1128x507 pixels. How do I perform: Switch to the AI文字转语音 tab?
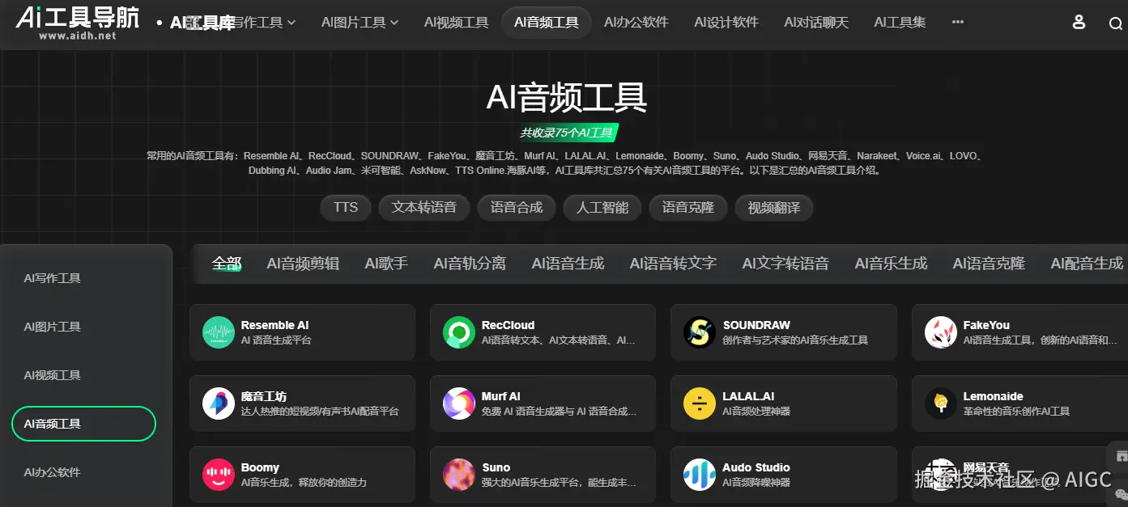[x=785, y=264]
